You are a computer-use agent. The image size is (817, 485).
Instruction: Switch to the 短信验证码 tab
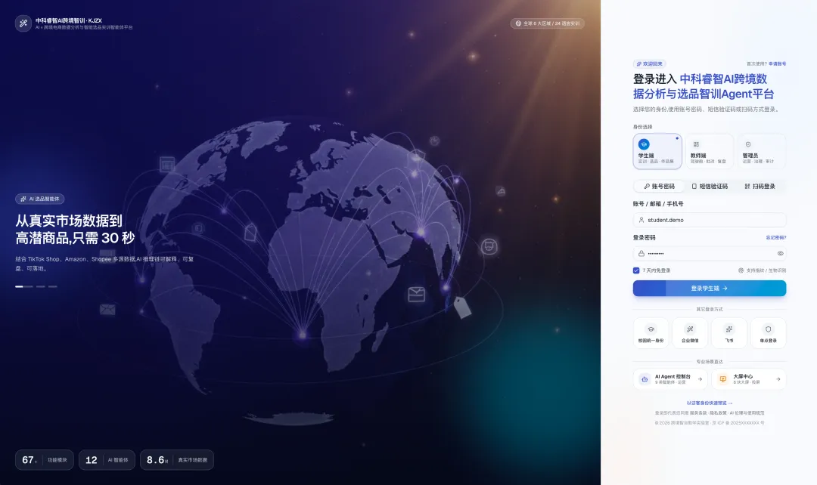tap(709, 187)
